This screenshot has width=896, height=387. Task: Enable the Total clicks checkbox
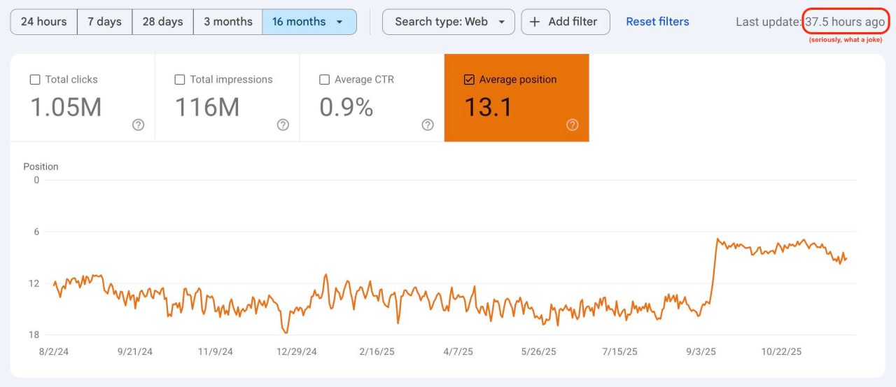point(35,80)
